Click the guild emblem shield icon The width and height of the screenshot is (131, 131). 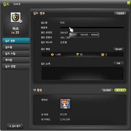click(15, 17)
